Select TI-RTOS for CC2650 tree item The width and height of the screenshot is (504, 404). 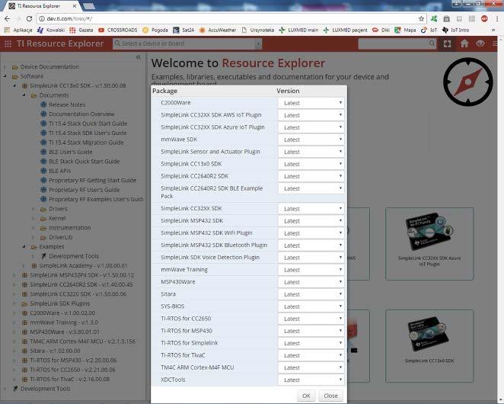72,370
